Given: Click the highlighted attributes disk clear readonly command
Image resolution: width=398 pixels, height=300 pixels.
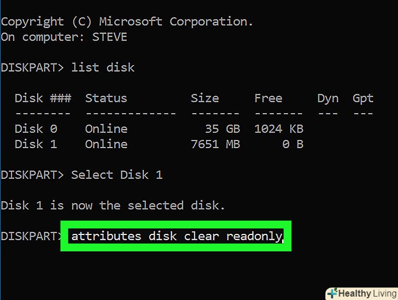Looking at the screenshot, I should pyautogui.click(x=176, y=237).
